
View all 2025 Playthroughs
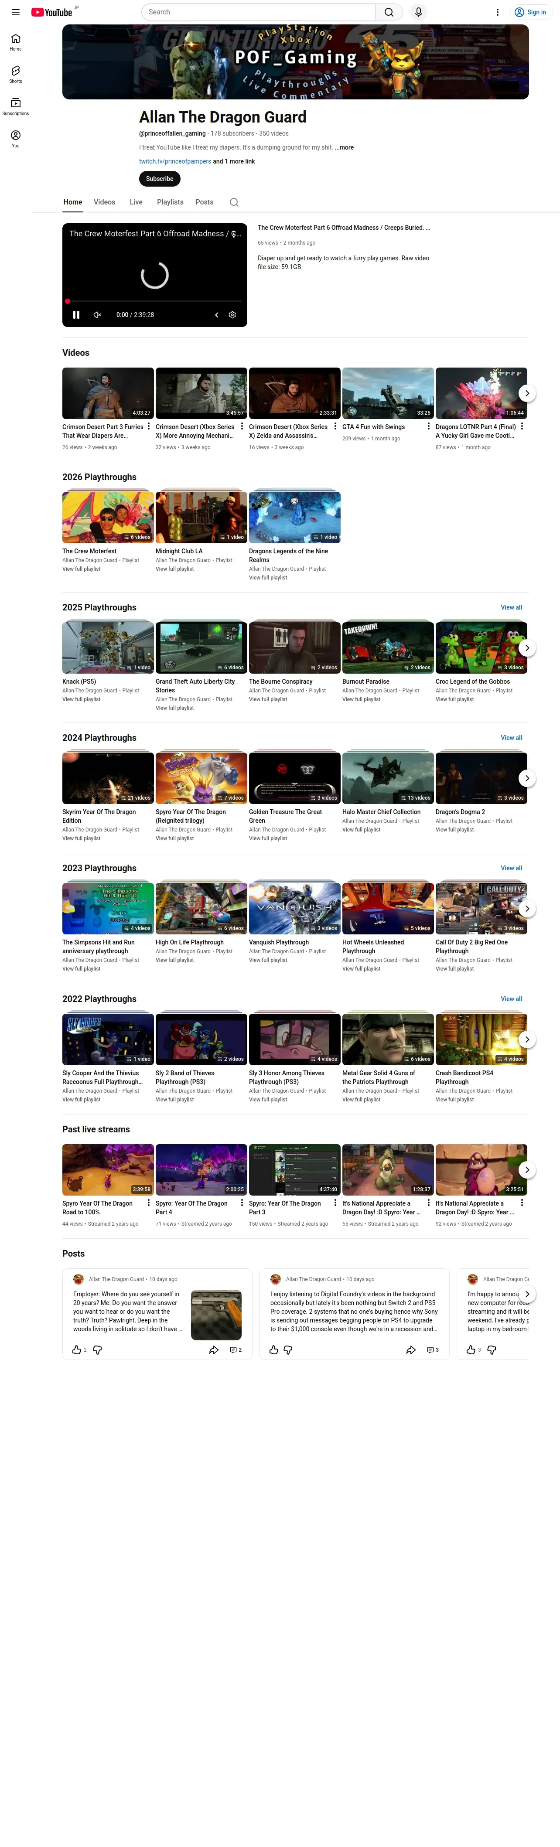coord(511,608)
